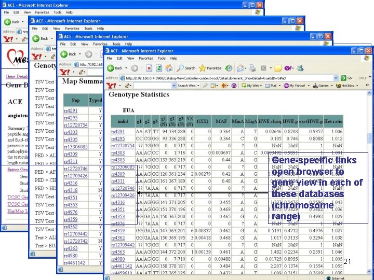
Task: Click the value 0.02646 in rs4291 row
Action: (273, 131)
